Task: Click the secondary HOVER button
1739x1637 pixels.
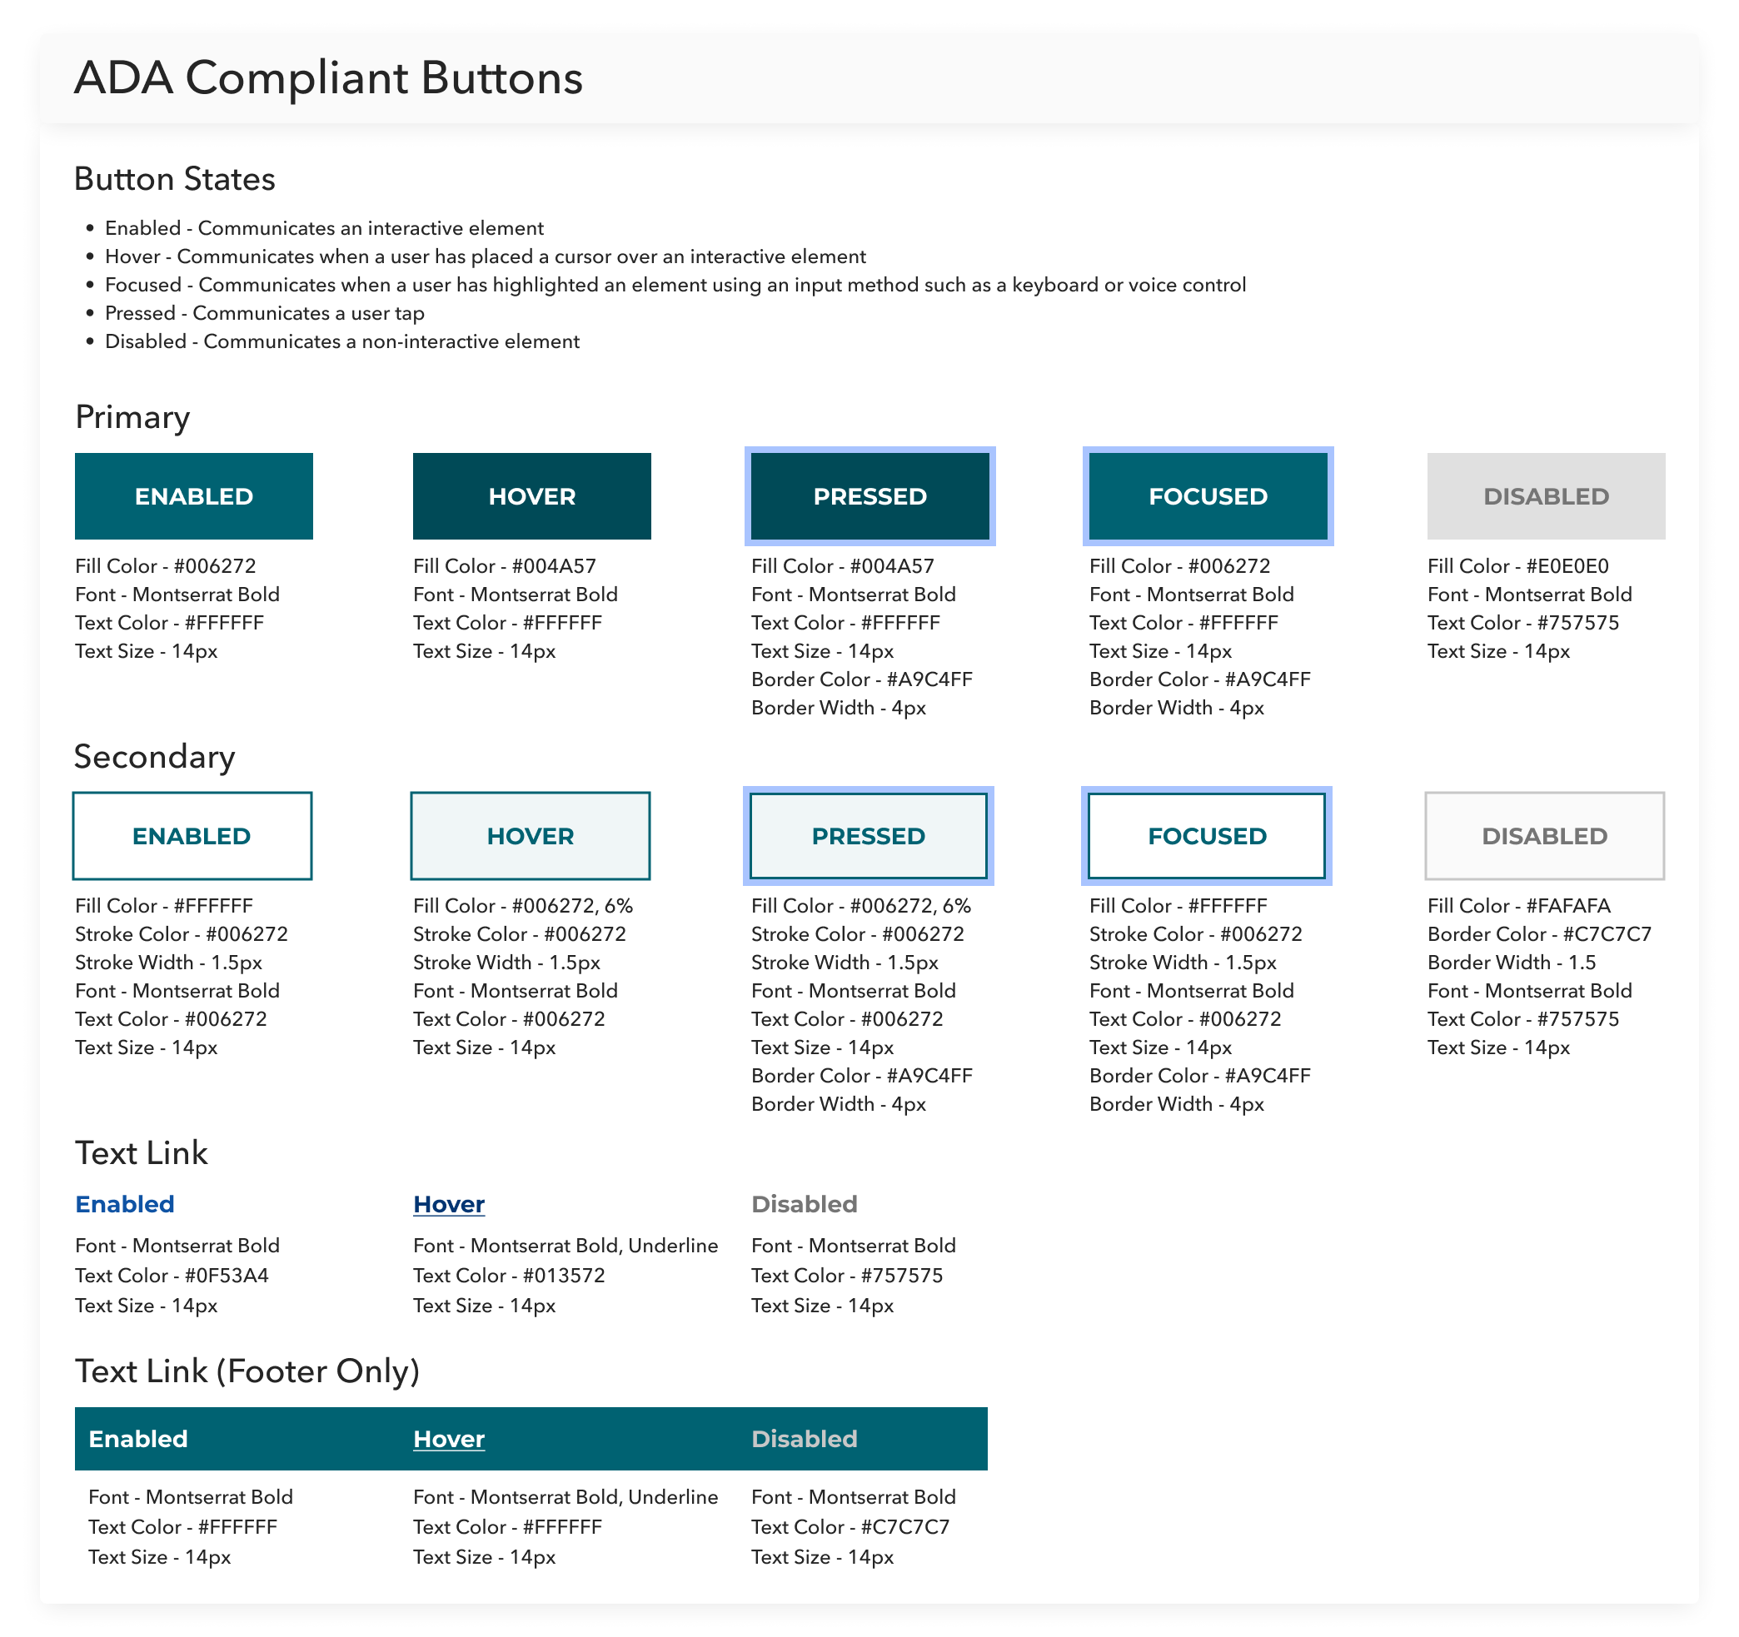Action: coord(530,836)
